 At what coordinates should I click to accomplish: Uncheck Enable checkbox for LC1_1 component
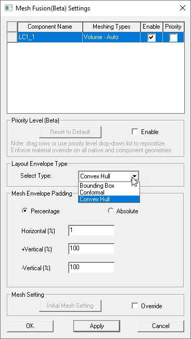[x=151, y=38]
